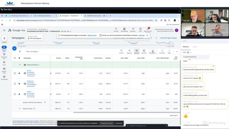Click the table toolbar Suchen icon
This screenshot has height=129, width=229.
pos(121,51)
